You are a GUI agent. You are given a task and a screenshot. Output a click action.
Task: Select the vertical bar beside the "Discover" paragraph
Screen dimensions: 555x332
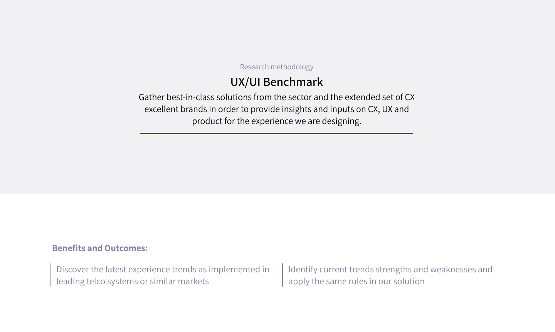click(x=51, y=275)
